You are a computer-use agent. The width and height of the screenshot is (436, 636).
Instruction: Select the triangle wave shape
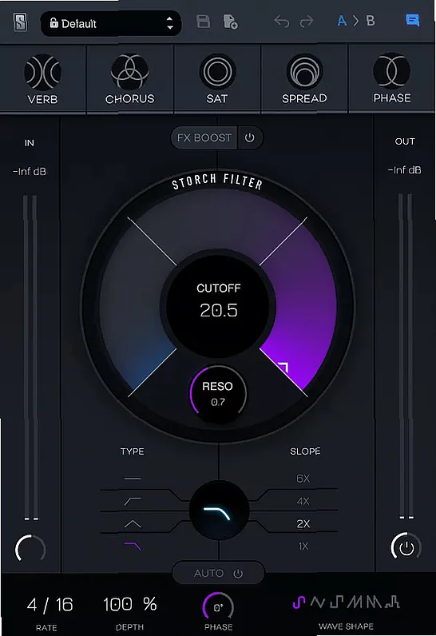tap(317, 602)
